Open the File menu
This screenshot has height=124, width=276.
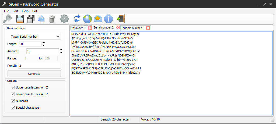coord(6,11)
